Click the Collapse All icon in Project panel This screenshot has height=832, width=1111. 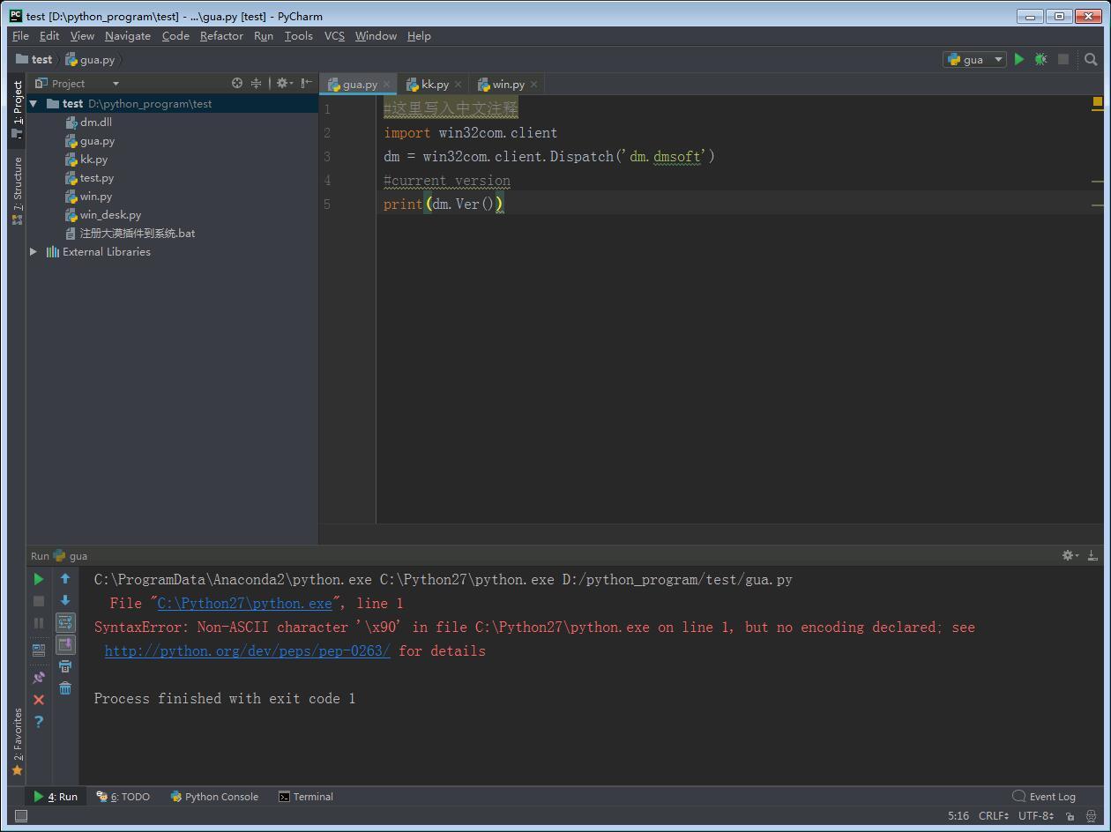pos(257,83)
